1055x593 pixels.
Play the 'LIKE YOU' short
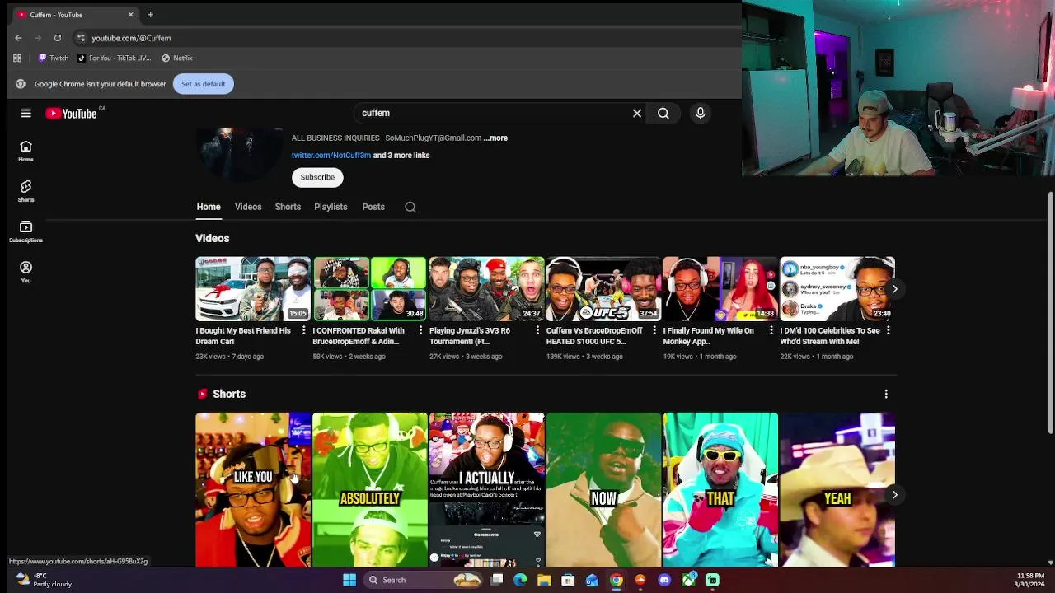253,490
